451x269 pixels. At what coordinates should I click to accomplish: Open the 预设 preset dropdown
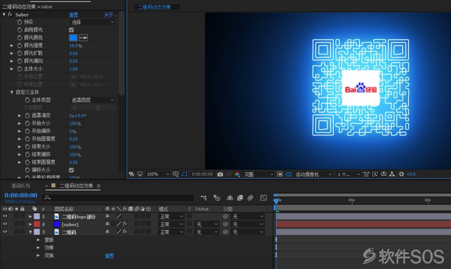pos(92,22)
